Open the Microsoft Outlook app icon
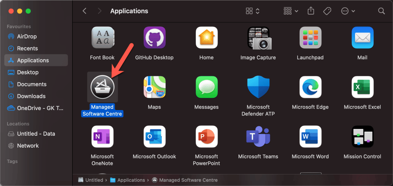The image size is (393, 186). pyautogui.click(x=154, y=137)
